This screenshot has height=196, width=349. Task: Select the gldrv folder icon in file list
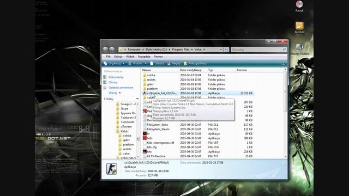pyautogui.click(x=145, y=84)
